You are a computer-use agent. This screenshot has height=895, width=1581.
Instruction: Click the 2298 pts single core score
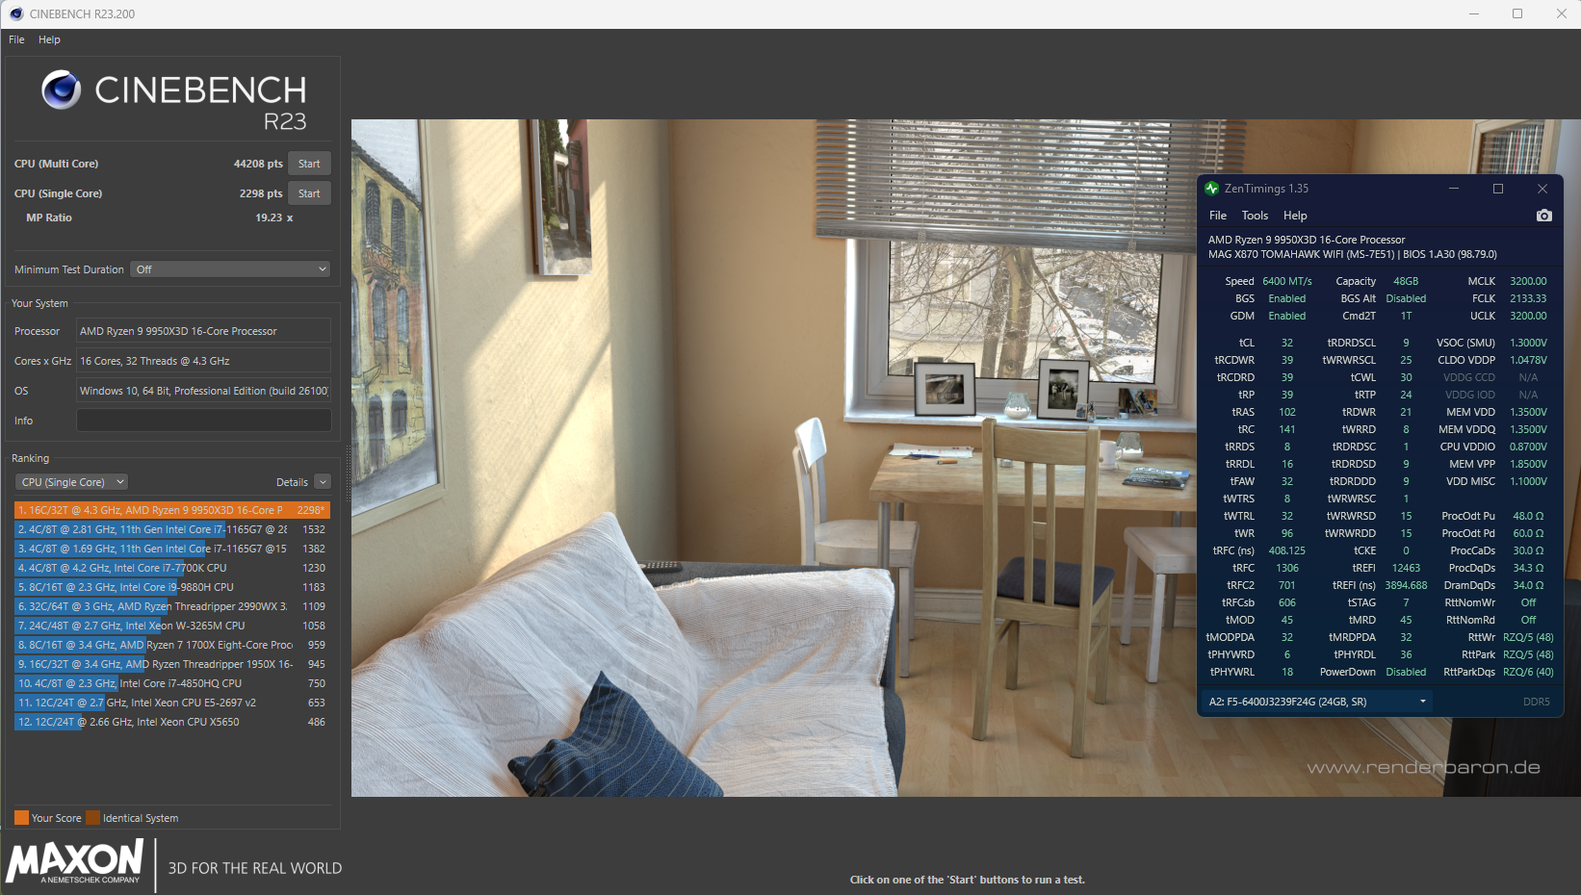[261, 193]
